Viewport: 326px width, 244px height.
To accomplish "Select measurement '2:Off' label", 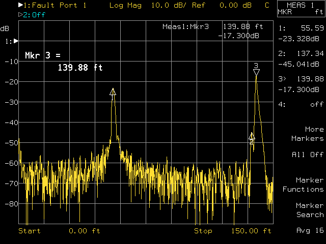I will (x=34, y=15).
